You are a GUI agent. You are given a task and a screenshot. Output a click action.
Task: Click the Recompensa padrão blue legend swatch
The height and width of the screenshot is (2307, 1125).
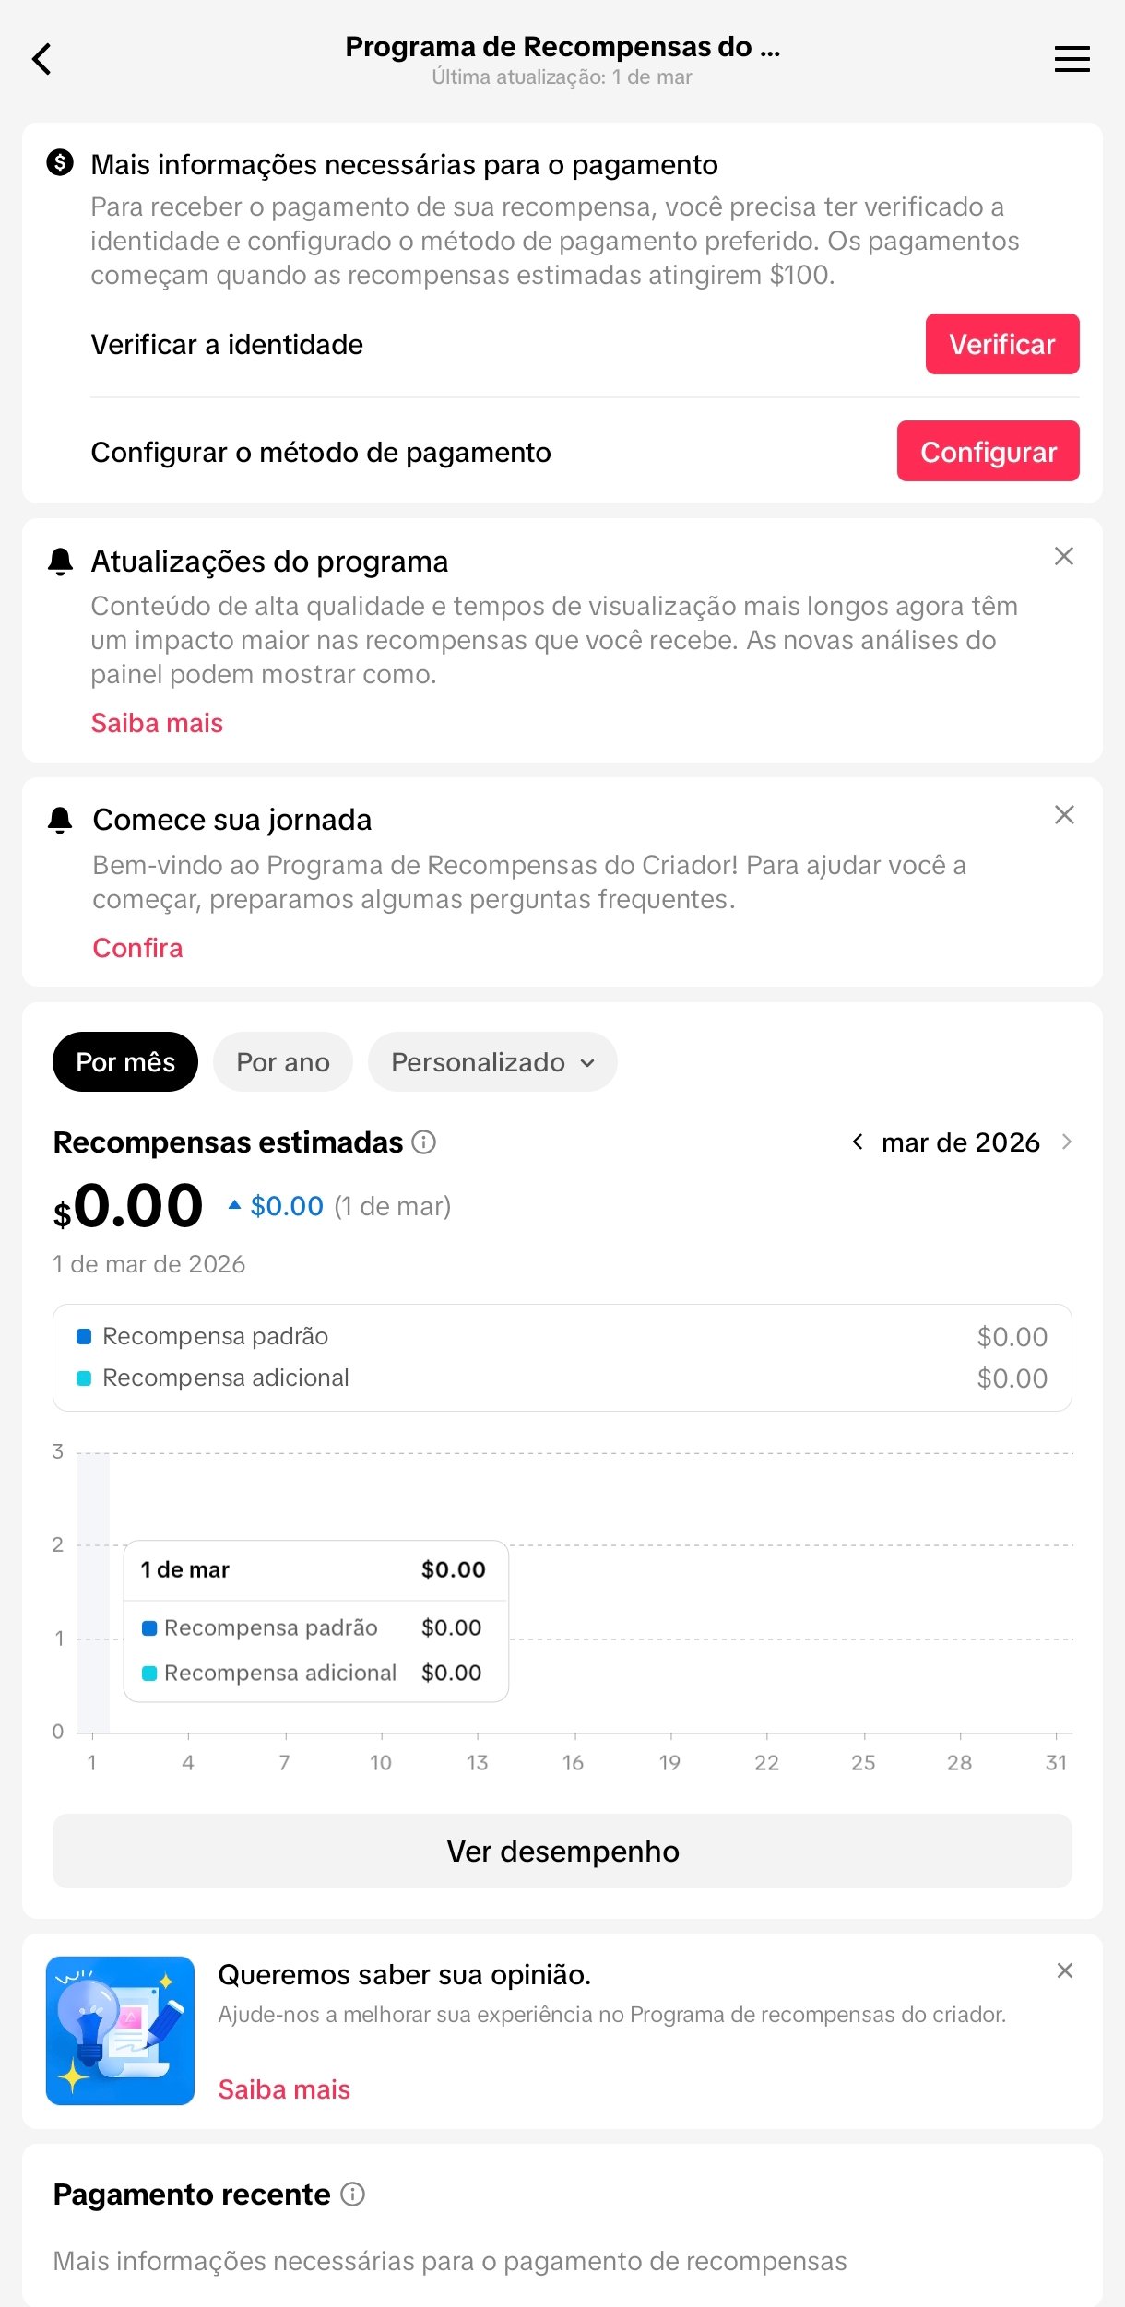pos(84,1336)
